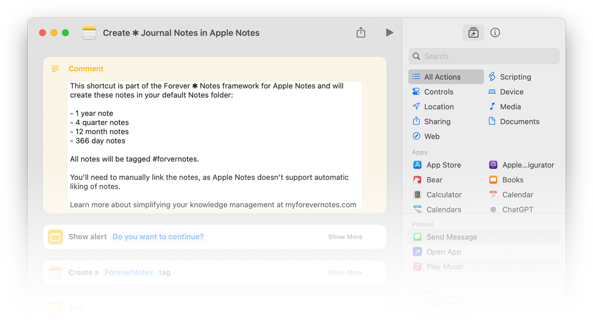The image size is (593, 332).
Task: Click the Sharing category icon
Action: [416, 121]
